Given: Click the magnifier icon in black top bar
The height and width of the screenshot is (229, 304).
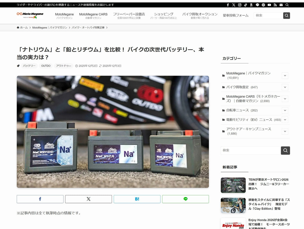Looking at the screenshot, I should 287,5.
